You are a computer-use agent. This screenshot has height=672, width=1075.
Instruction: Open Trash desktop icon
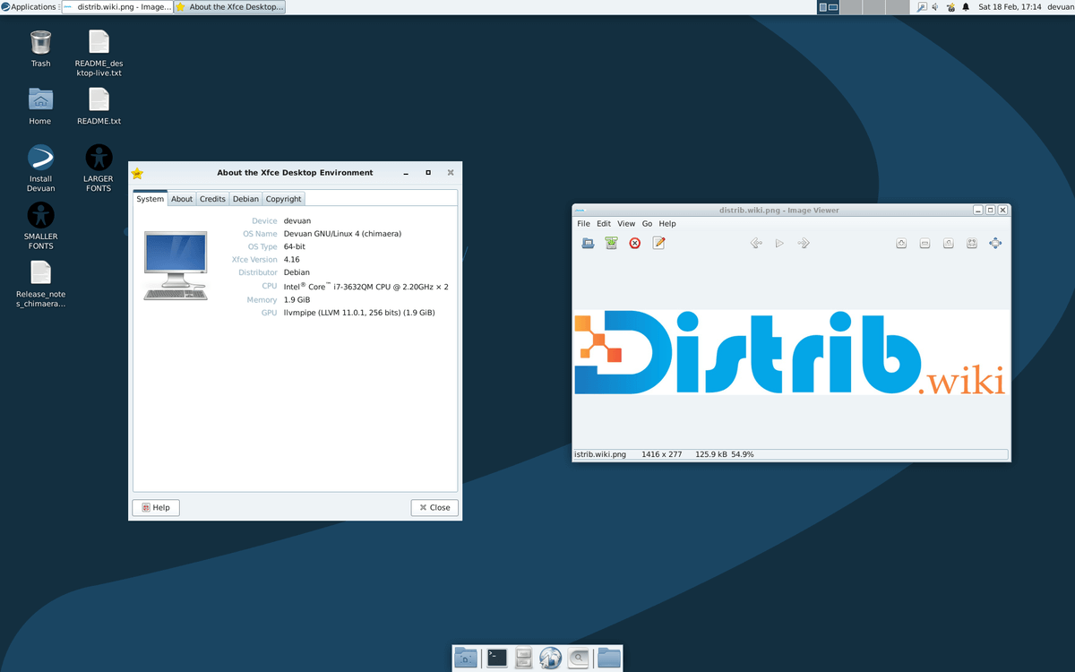click(40, 48)
